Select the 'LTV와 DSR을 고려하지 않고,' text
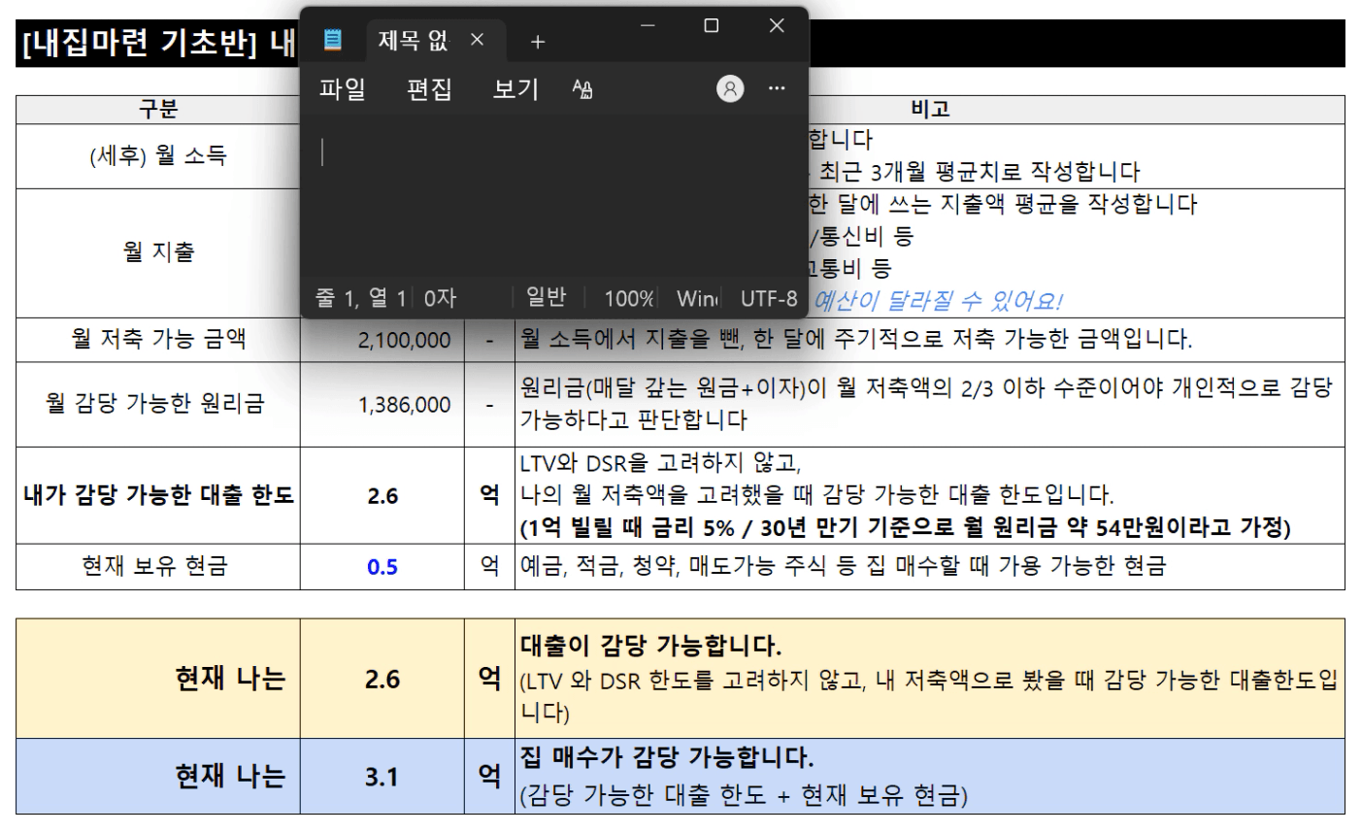This screenshot has width=1362, height=833. coord(660,463)
